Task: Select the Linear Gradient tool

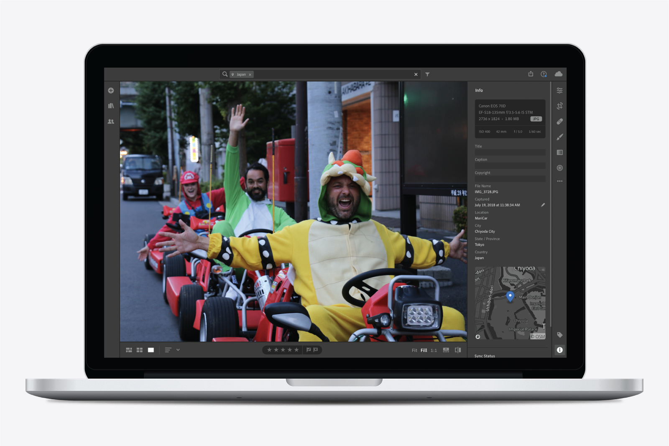Action: point(559,153)
